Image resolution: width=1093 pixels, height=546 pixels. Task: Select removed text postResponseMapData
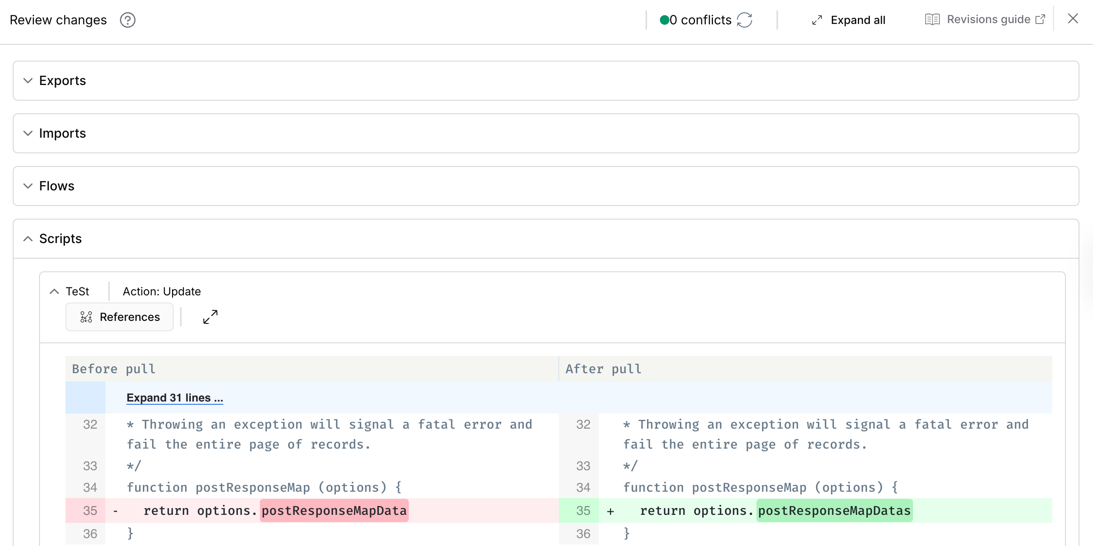[x=335, y=510]
